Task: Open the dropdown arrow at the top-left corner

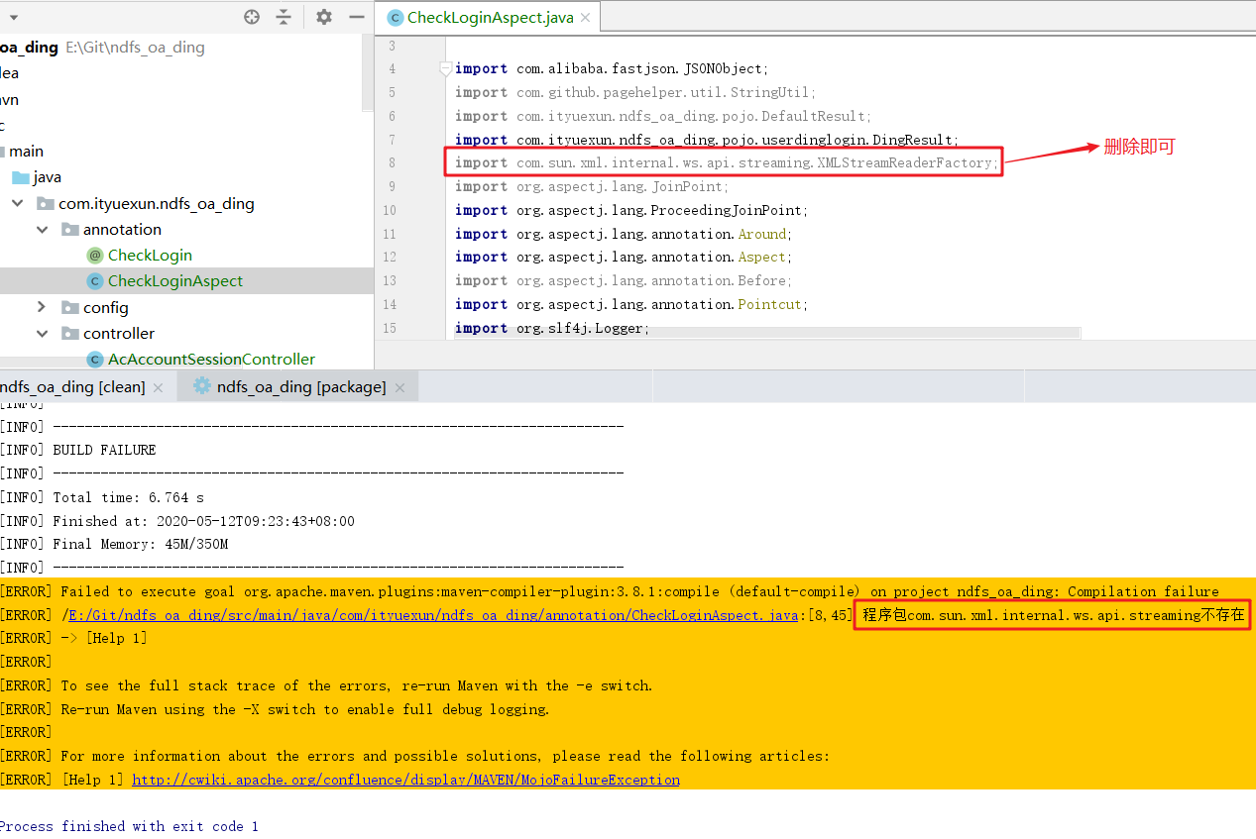Action: pos(13,16)
